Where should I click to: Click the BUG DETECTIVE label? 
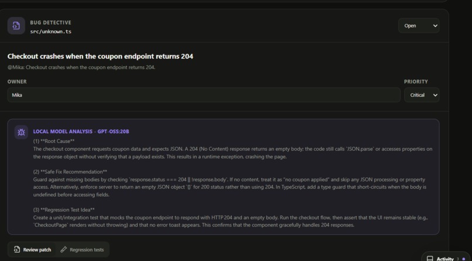coord(50,23)
